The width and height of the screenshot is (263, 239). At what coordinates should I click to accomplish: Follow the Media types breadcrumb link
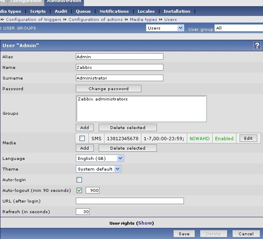[143, 19]
